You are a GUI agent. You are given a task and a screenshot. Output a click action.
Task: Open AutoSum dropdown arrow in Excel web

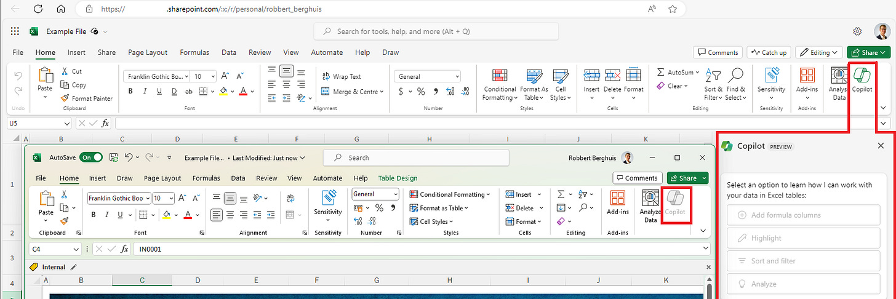coord(698,72)
